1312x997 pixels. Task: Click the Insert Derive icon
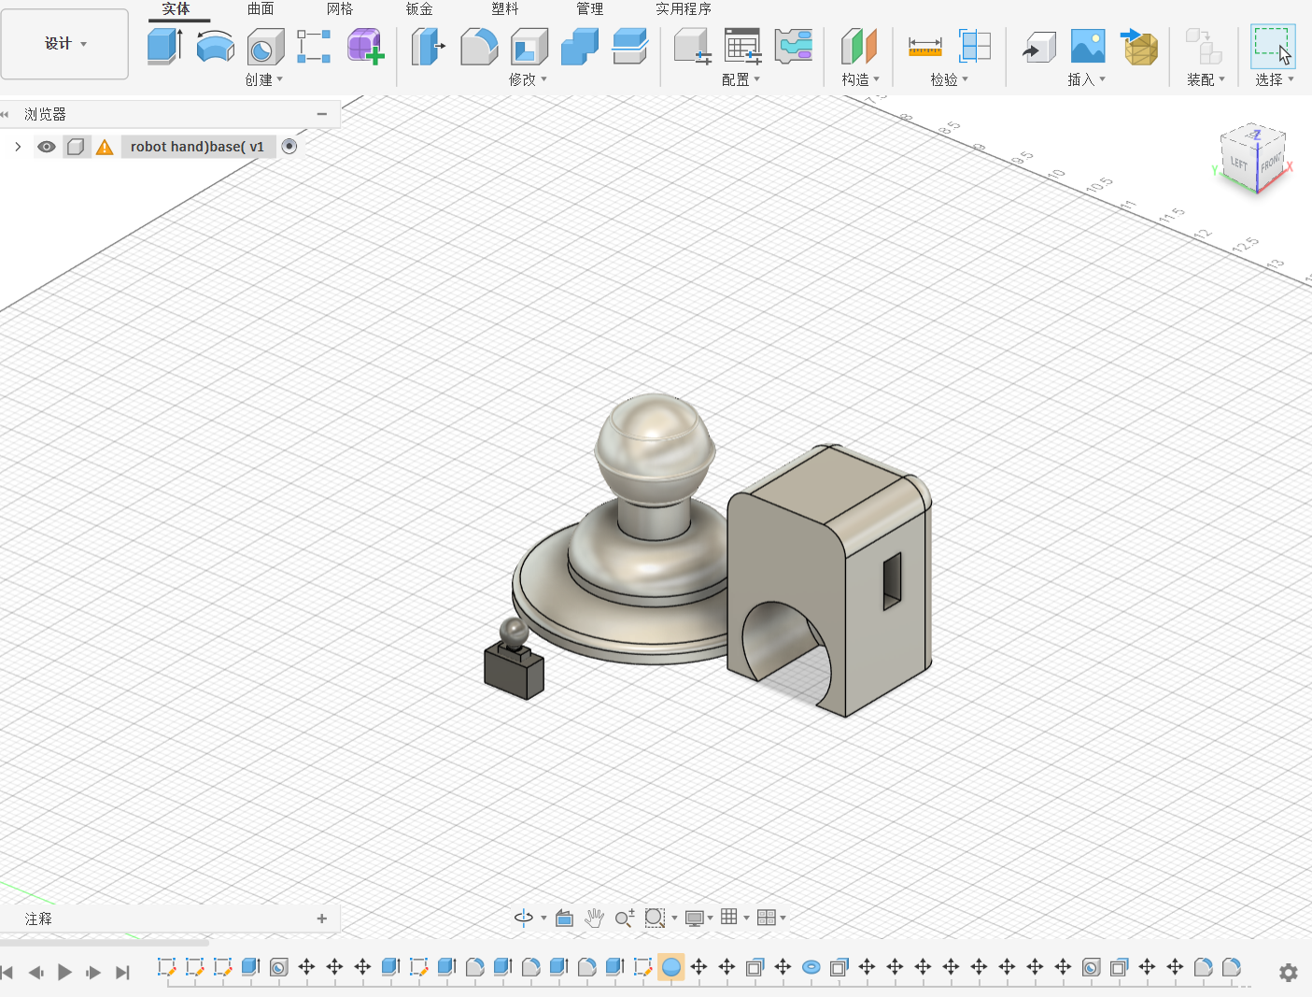coord(1038,46)
